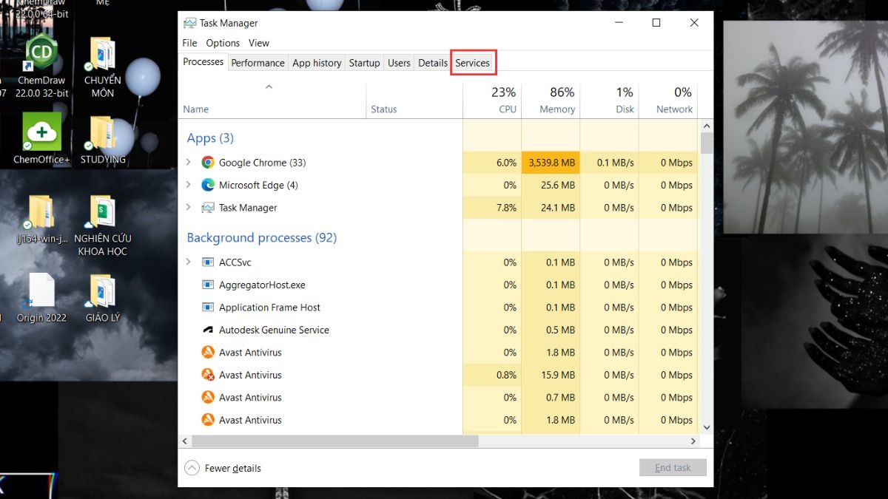Open the View menu
Image resolution: width=888 pixels, height=499 pixels.
(x=259, y=43)
